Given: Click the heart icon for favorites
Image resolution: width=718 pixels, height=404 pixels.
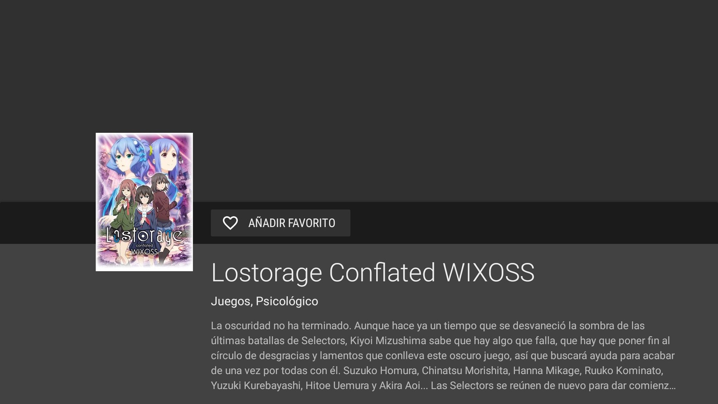Looking at the screenshot, I should pos(230,223).
